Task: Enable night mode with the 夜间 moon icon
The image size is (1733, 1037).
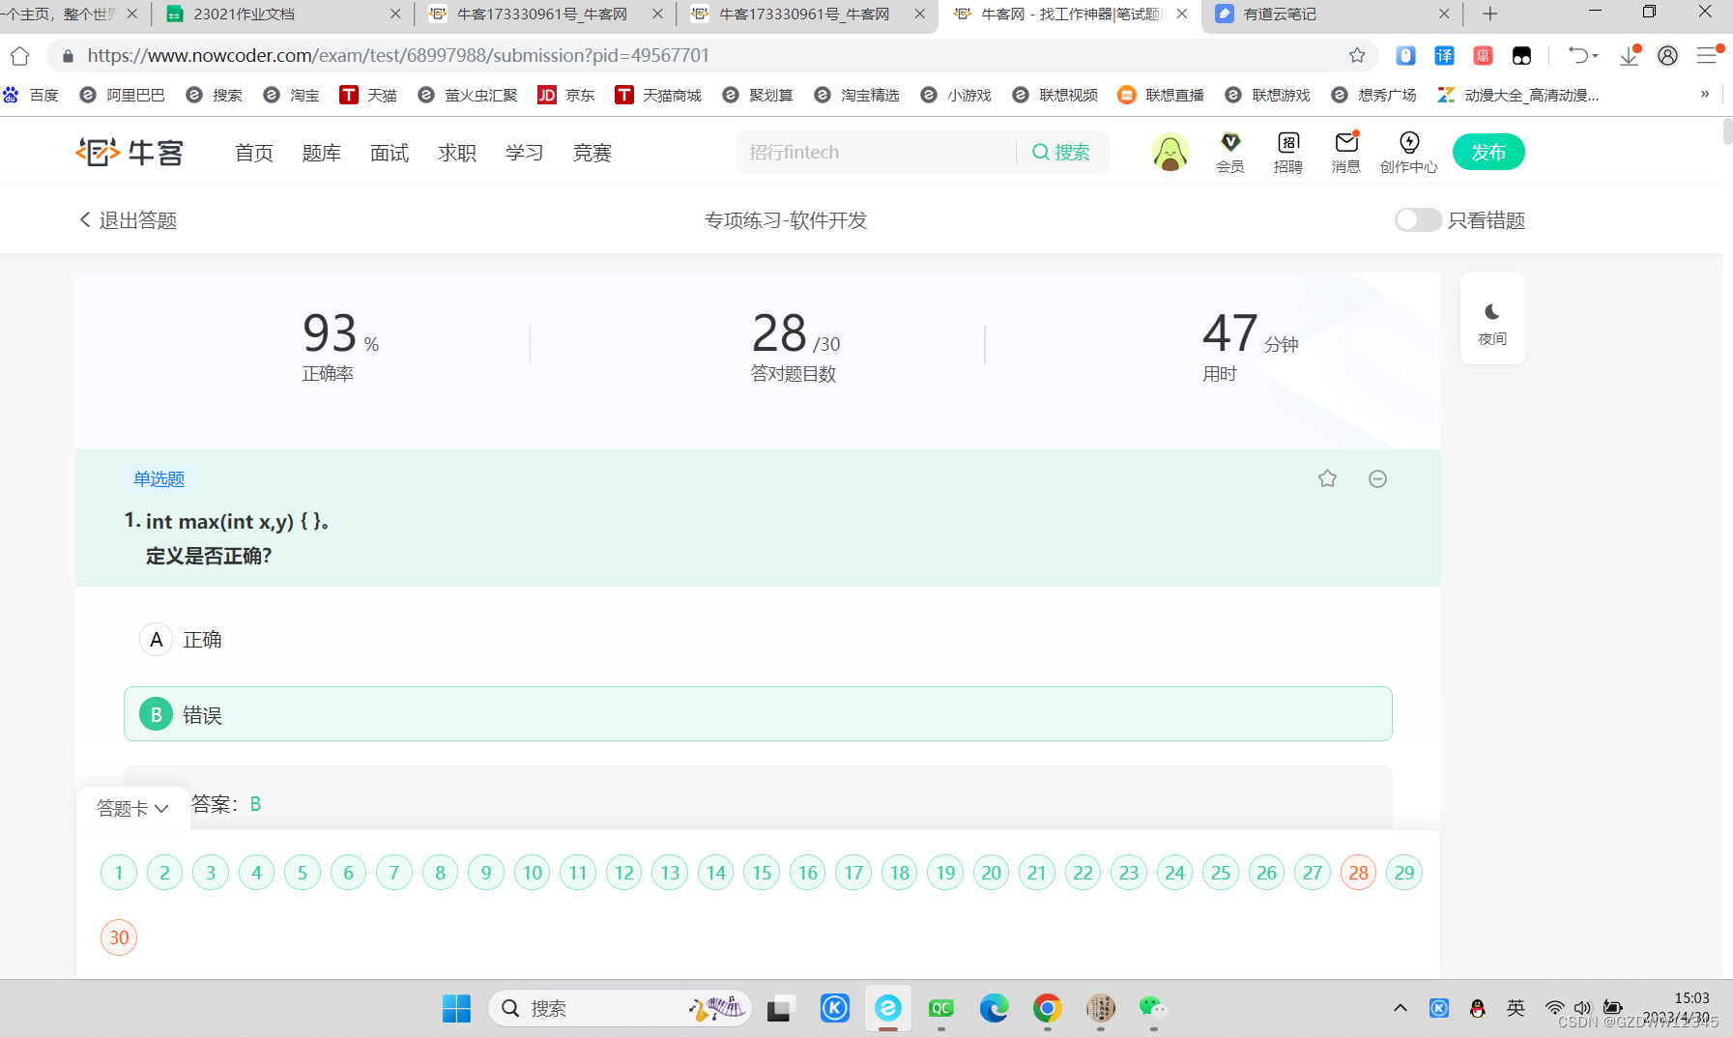Action: (1492, 311)
